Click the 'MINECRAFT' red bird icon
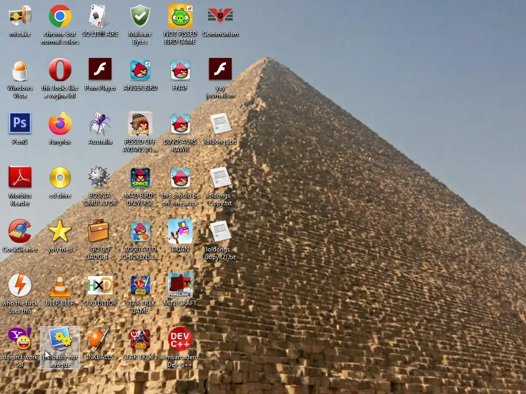The width and height of the screenshot is (526, 394). click(180, 285)
